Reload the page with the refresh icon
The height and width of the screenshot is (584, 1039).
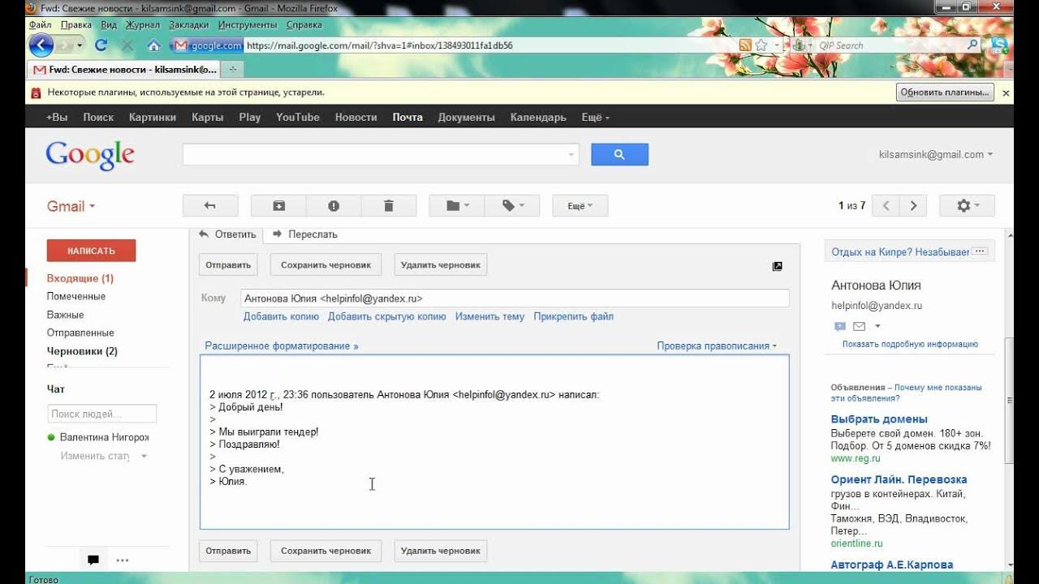coord(101,45)
